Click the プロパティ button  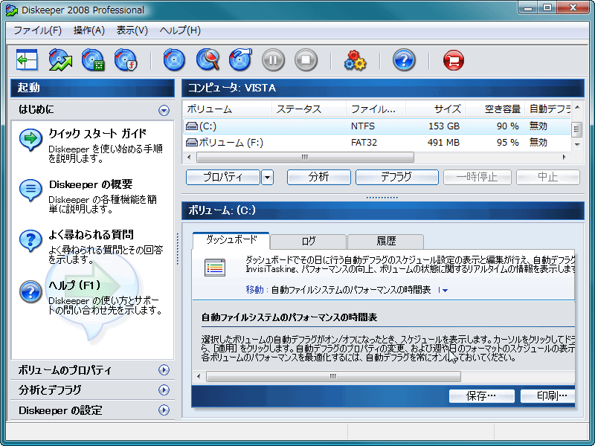point(222,177)
